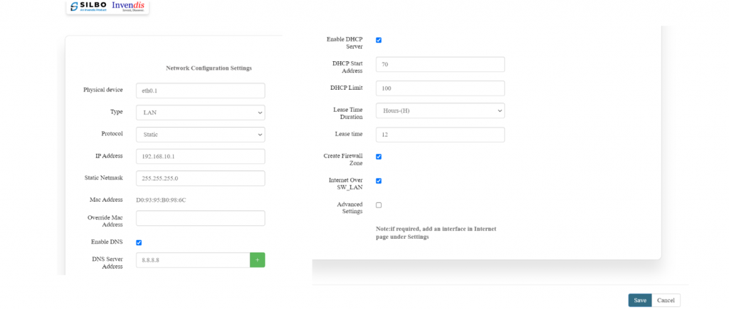The width and height of the screenshot is (729, 310).
Task: Focus the Lease time input field
Action: [439, 135]
